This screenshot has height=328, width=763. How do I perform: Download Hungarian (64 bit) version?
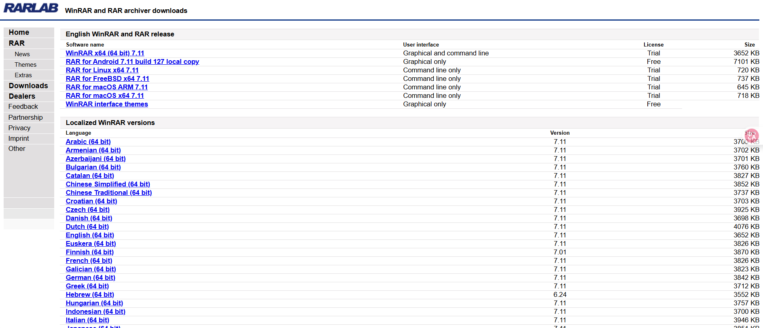[x=94, y=303]
